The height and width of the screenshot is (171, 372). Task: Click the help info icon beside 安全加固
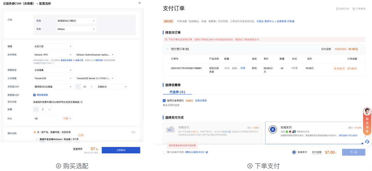81,102
